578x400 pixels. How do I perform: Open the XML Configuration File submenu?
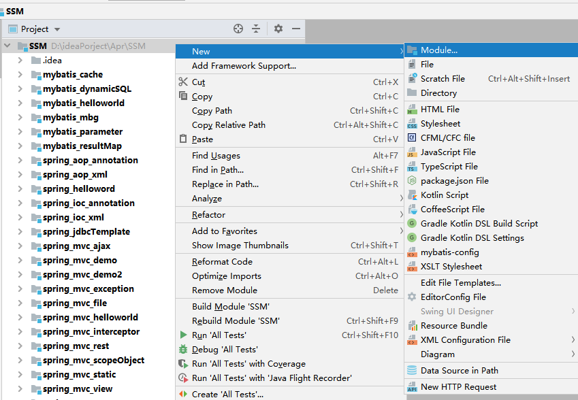click(x=491, y=339)
